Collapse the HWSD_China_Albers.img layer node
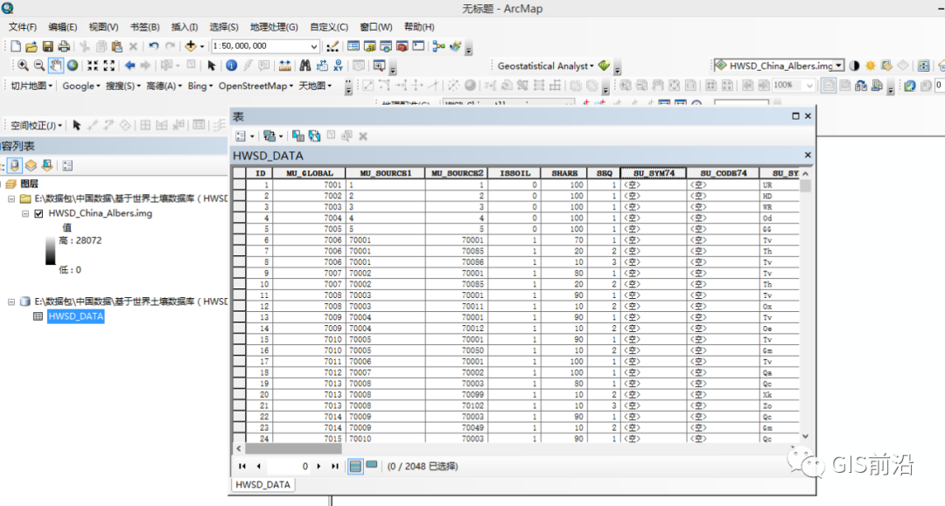This screenshot has height=506, width=945. pyautogui.click(x=25, y=213)
